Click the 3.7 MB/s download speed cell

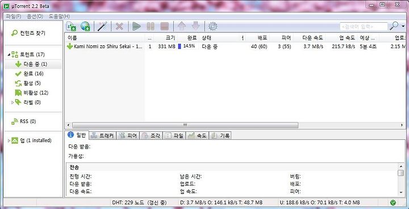[x=313, y=47]
